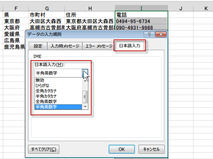The width and height of the screenshot is (213, 159).
Task: Go to the エラー メッセージ tab
Action: coord(99,46)
